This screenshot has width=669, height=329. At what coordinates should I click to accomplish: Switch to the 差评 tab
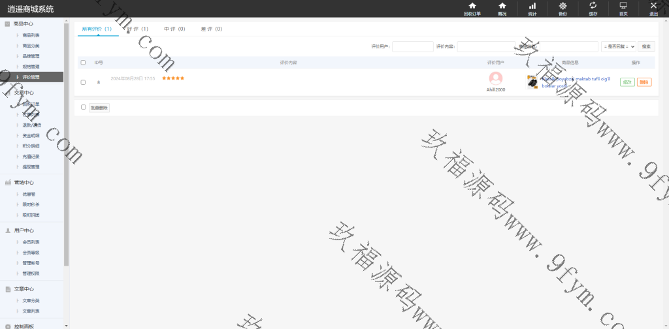(x=211, y=29)
